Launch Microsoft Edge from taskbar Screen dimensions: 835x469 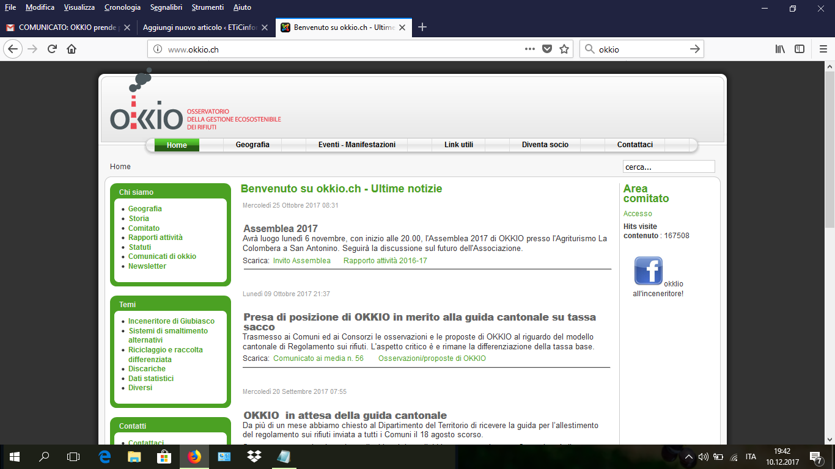[x=105, y=456]
